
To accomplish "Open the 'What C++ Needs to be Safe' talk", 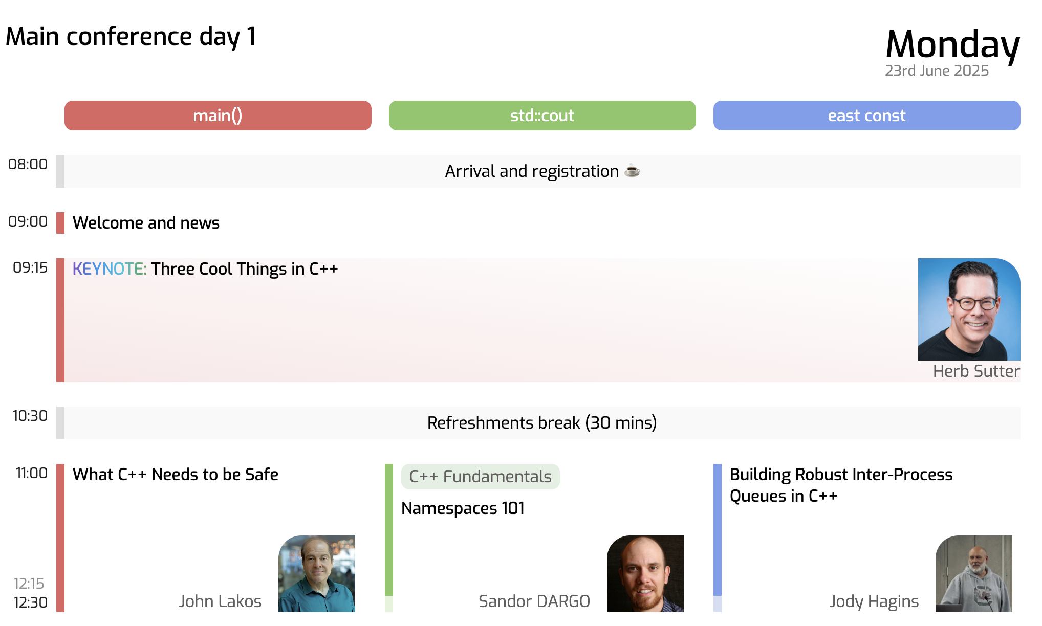I will coord(176,474).
